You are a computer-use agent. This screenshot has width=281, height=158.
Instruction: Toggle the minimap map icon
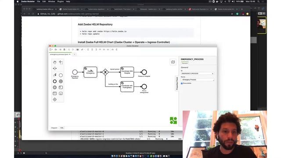coord(173,62)
